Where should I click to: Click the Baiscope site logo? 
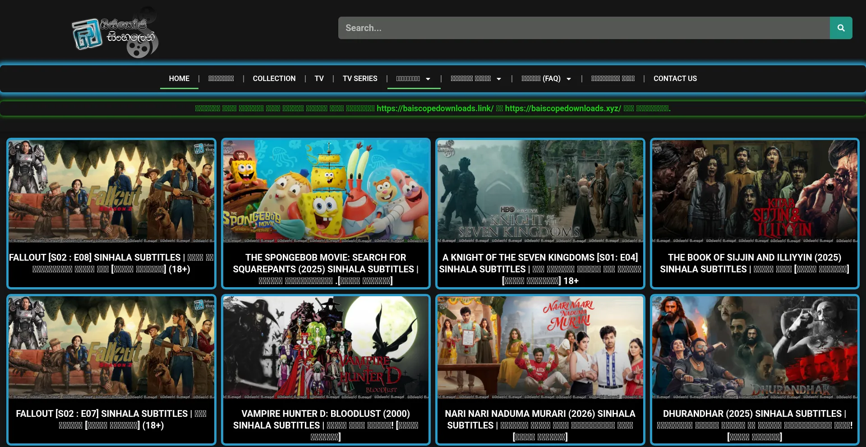(115, 32)
